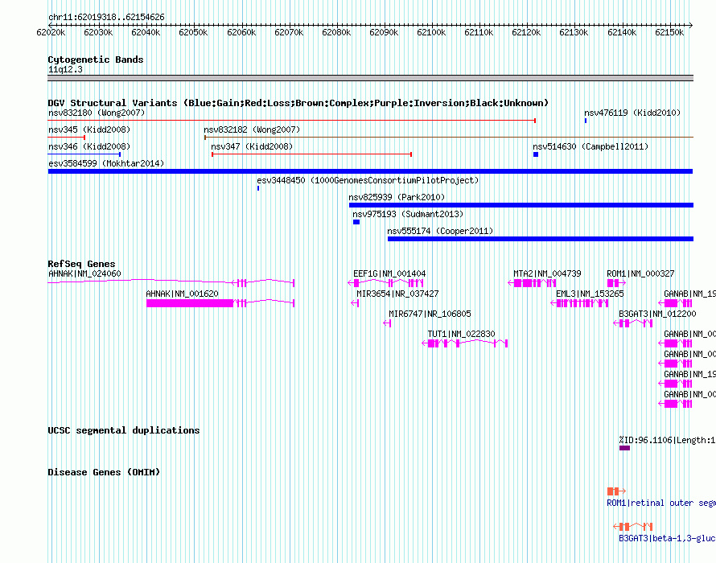Select the nsv476119 (Kidd2010) variant label

[632, 113]
